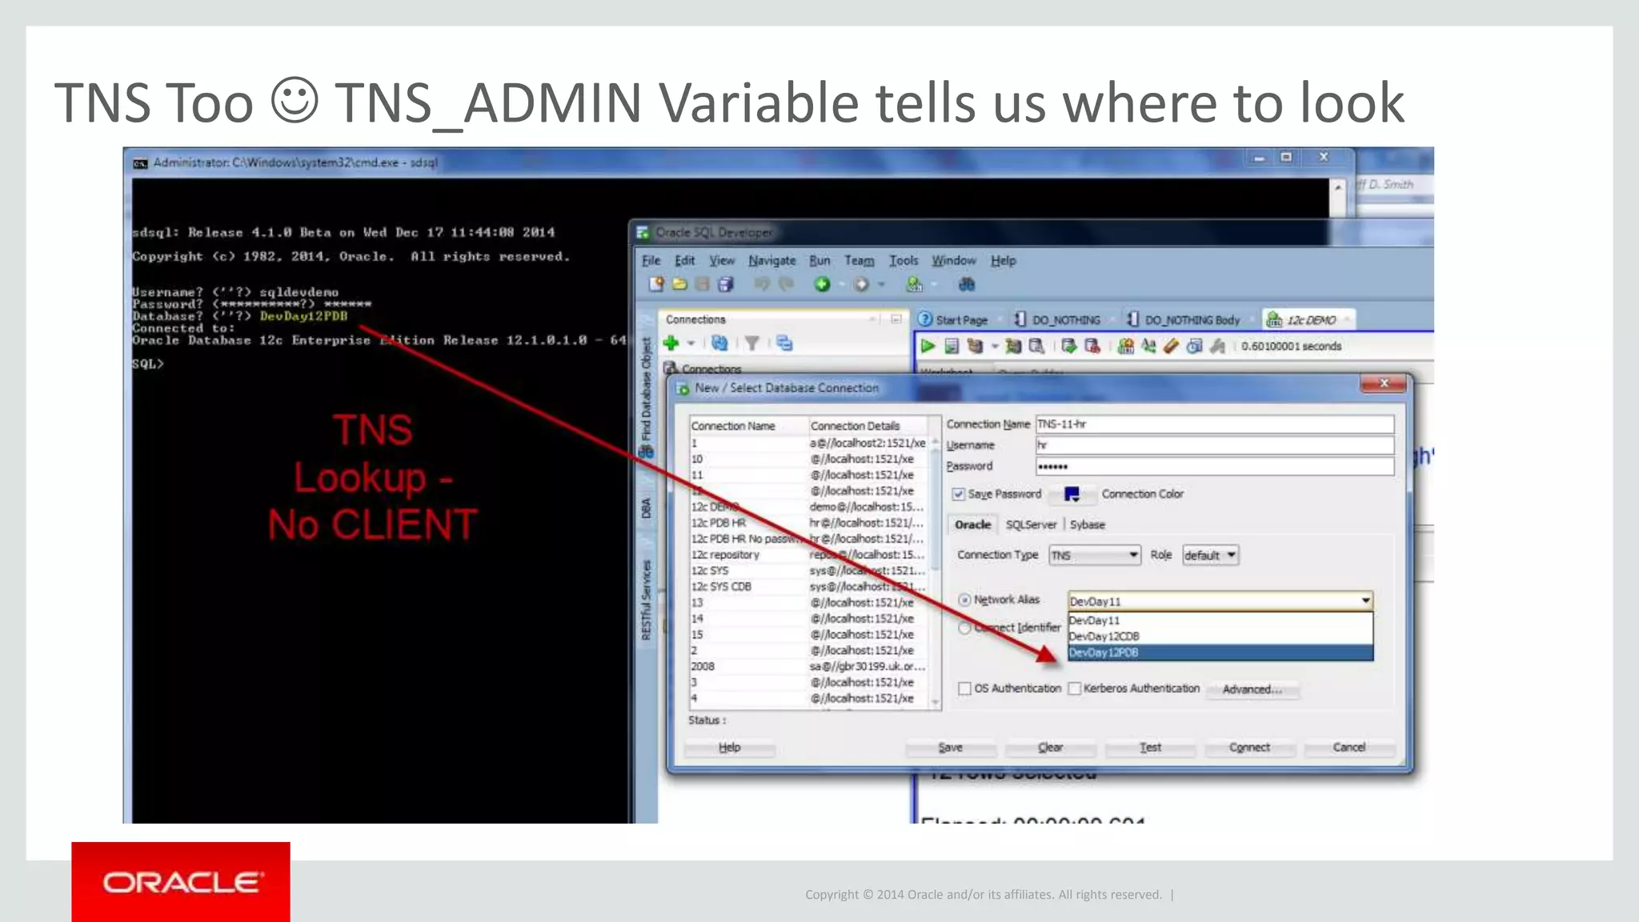Select the Connect Identifier radio button
Viewport: 1639px width, 922px height.
coord(965,627)
